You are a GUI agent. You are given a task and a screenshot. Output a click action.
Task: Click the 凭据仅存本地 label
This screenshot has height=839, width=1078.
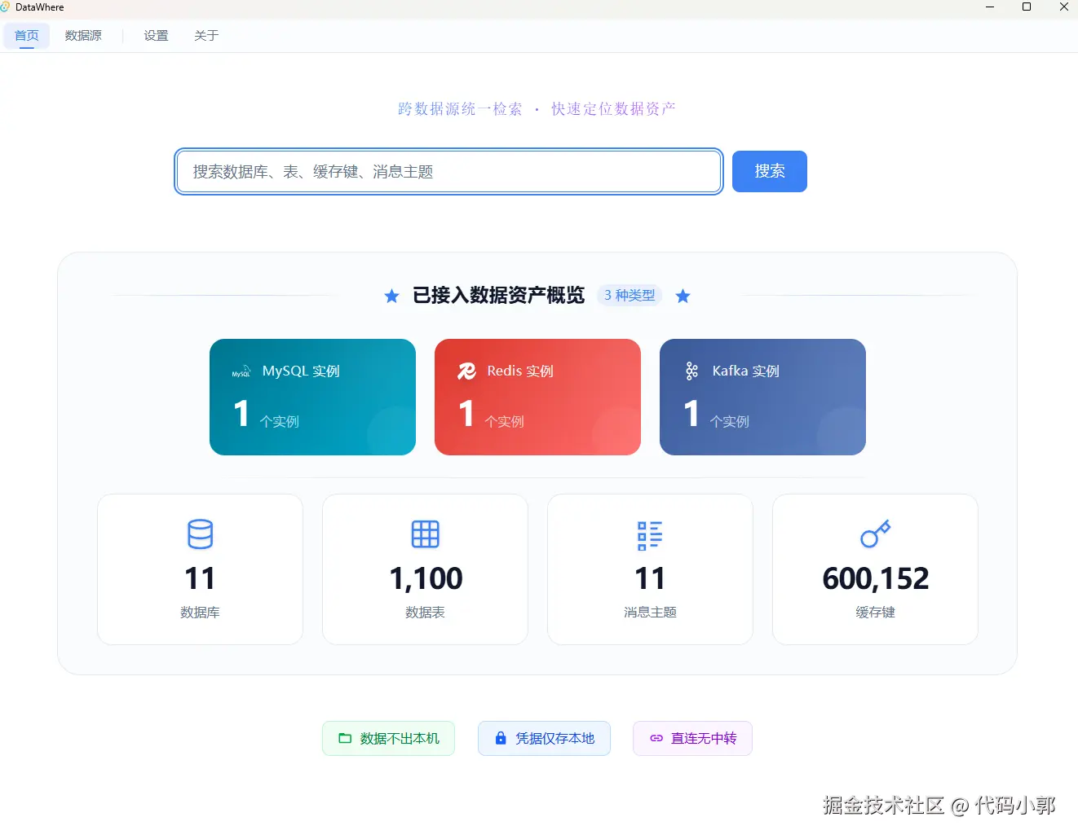555,738
